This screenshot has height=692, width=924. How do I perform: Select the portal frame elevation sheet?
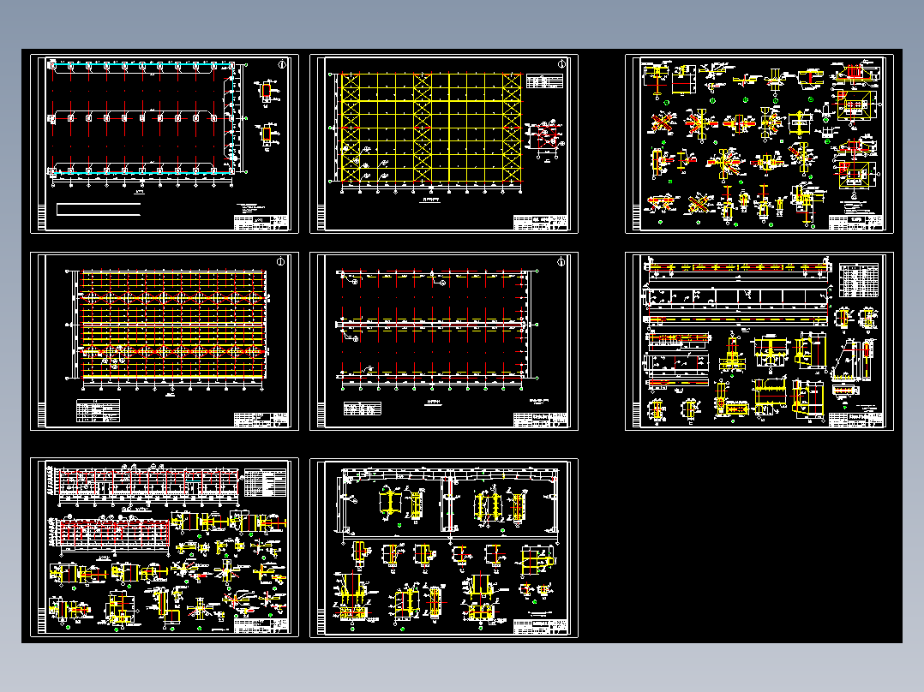coord(444,547)
